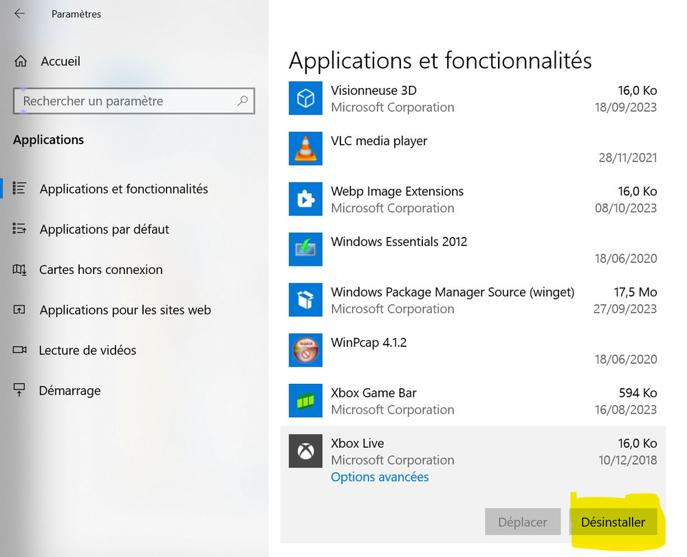
Task: Click the Windows Package Manager Source icon
Action: (305, 300)
